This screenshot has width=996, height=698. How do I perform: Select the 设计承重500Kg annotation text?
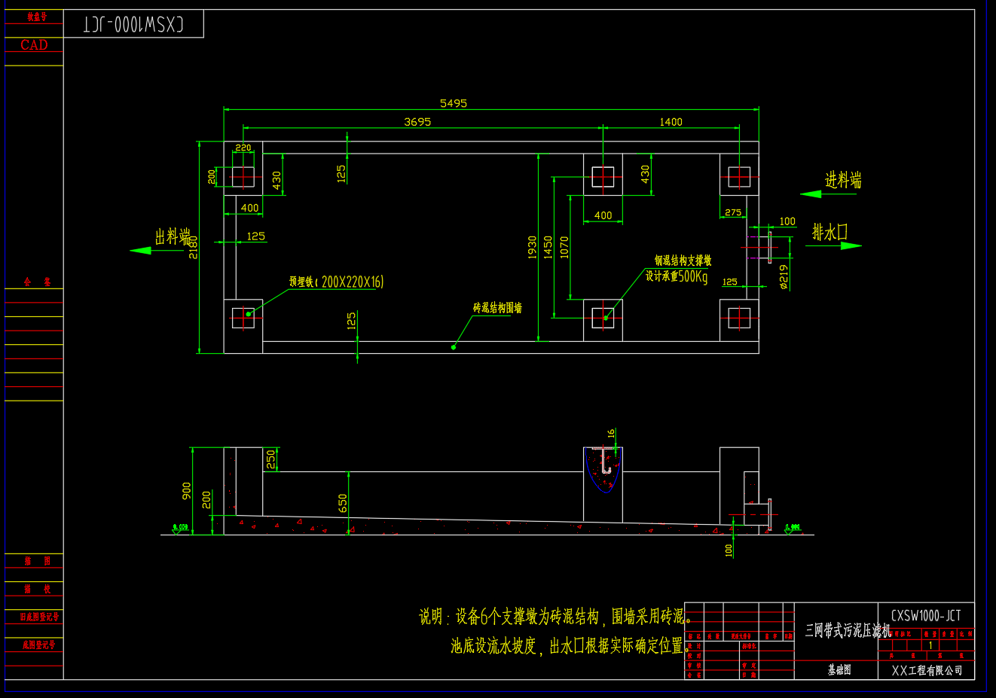click(677, 276)
